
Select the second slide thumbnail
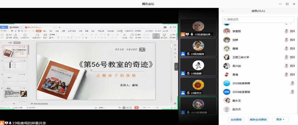click(15, 65)
